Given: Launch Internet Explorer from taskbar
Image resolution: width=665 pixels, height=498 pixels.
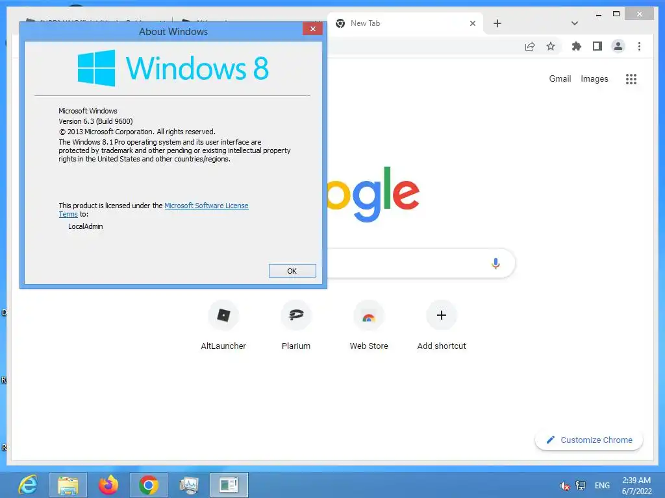Looking at the screenshot, I should click(x=28, y=485).
